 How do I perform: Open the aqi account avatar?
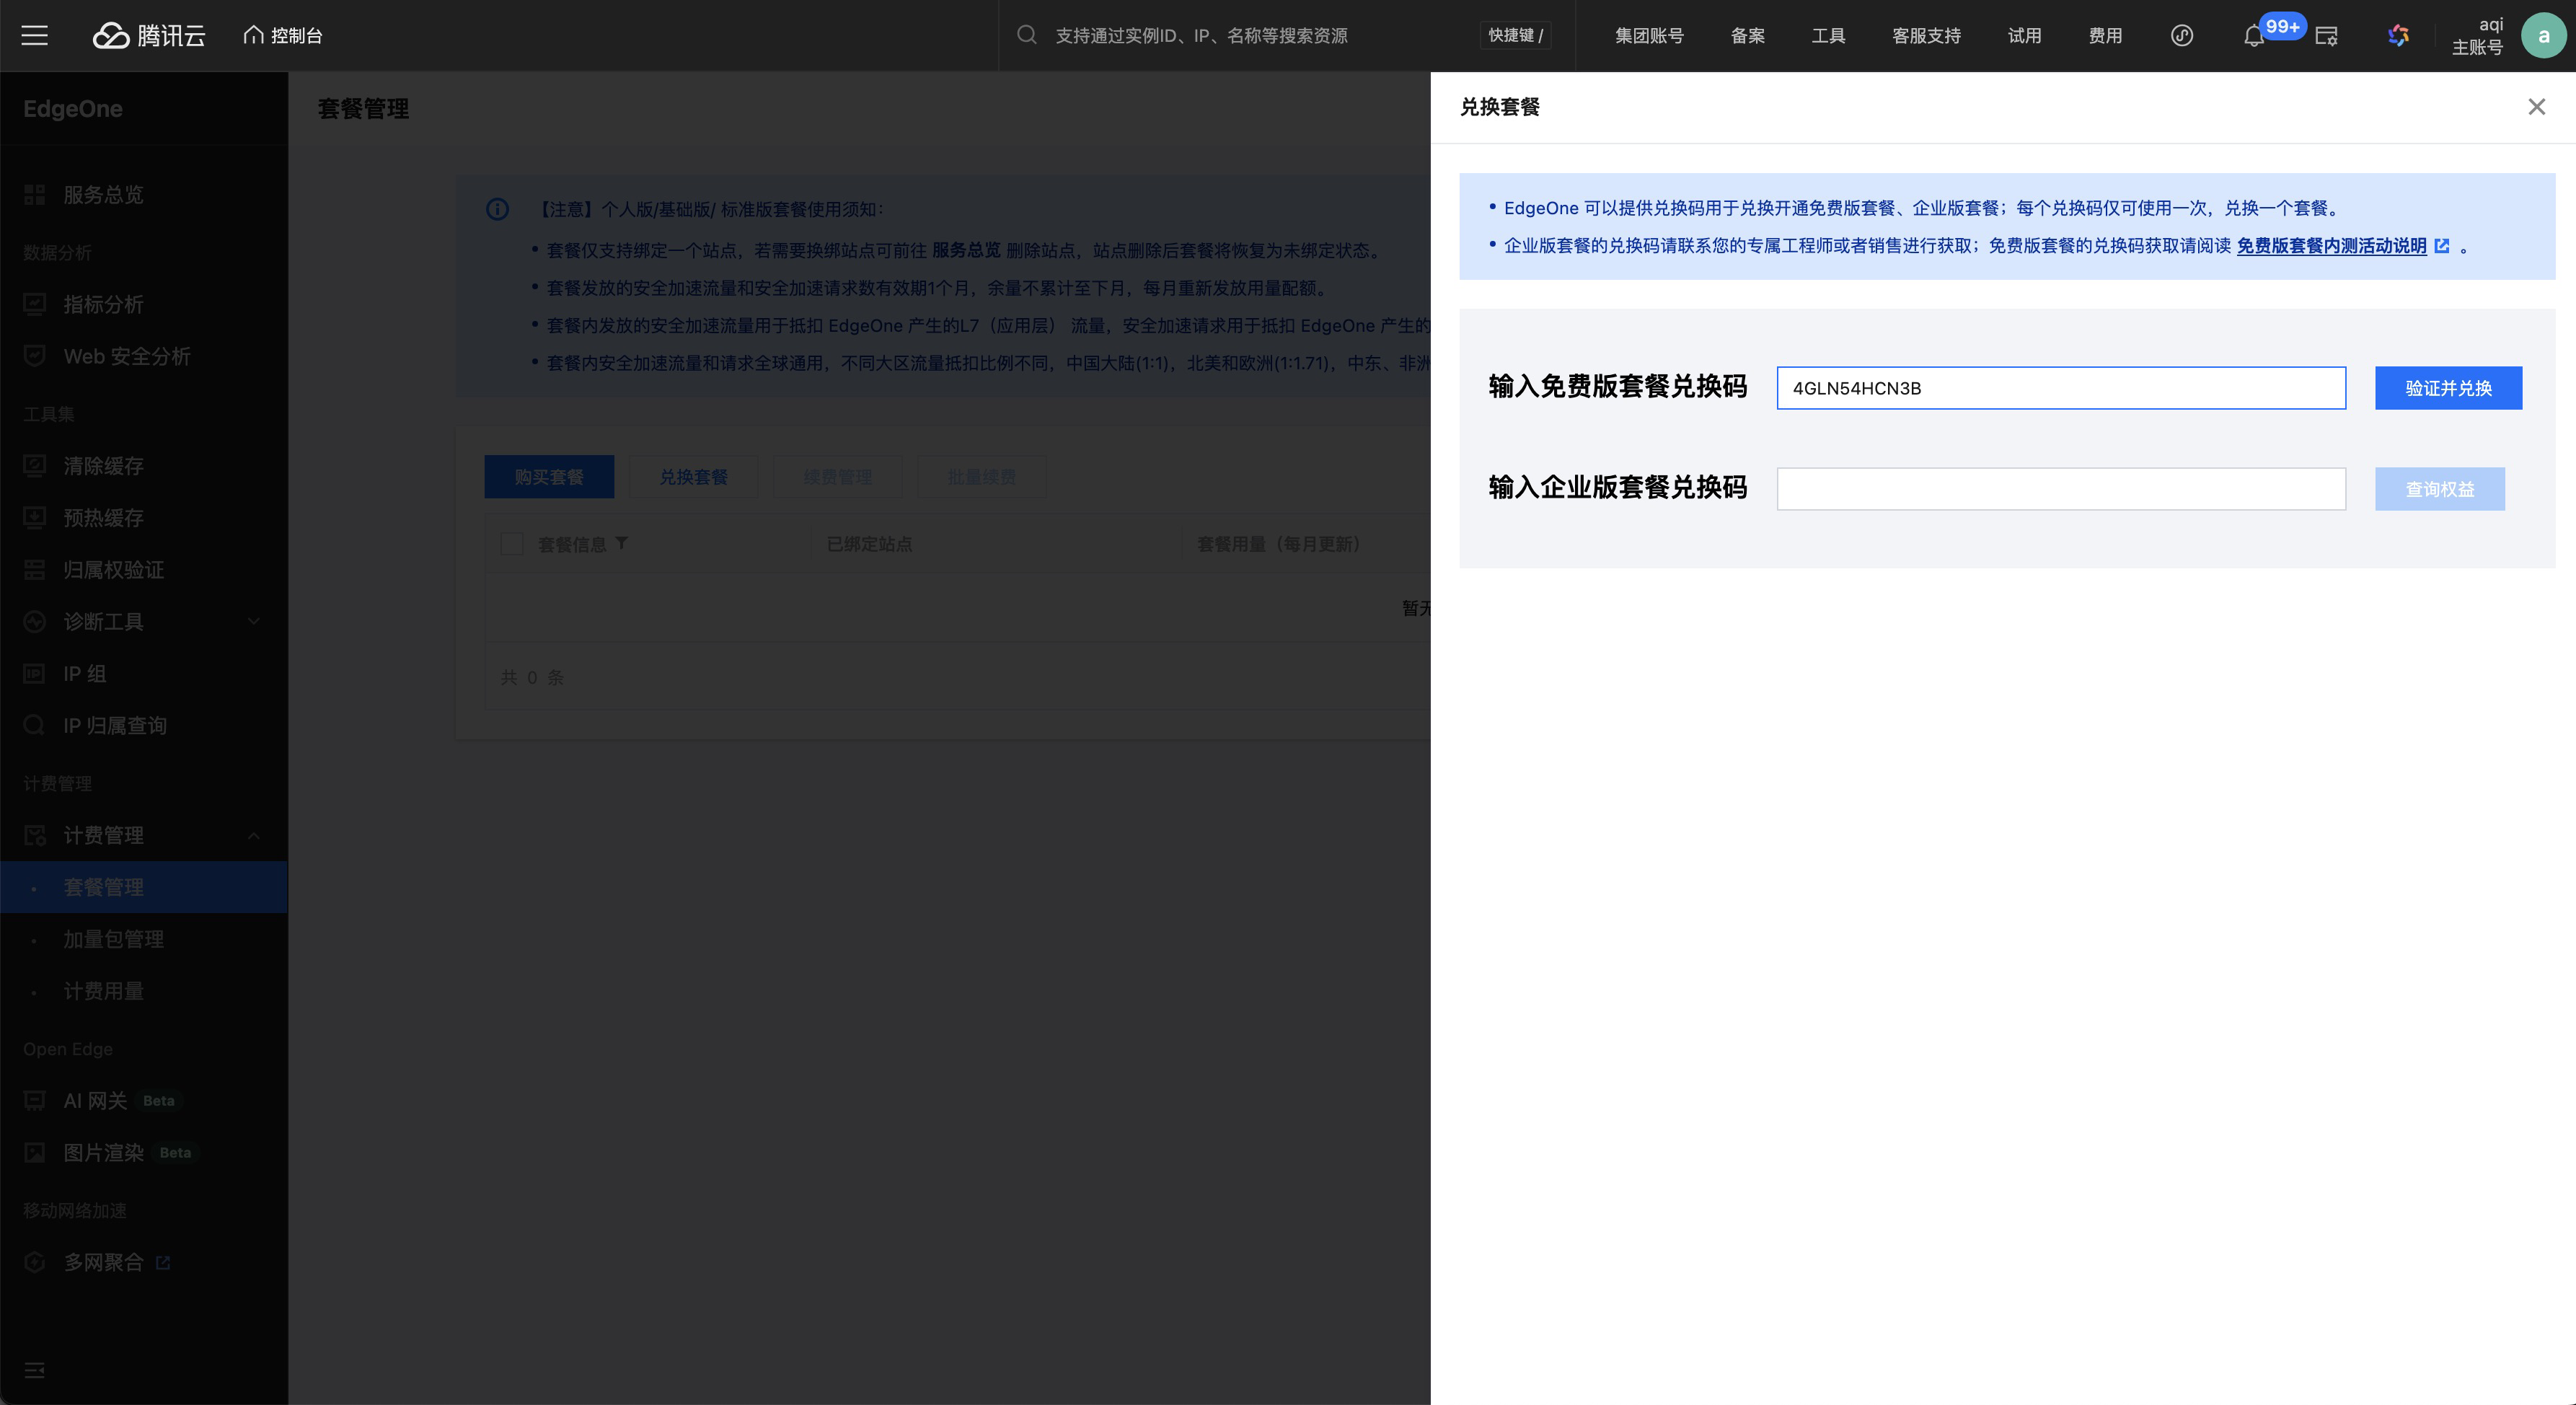click(x=2543, y=35)
